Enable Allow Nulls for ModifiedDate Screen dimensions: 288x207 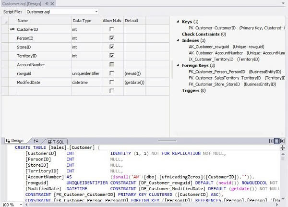click(x=111, y=82)
